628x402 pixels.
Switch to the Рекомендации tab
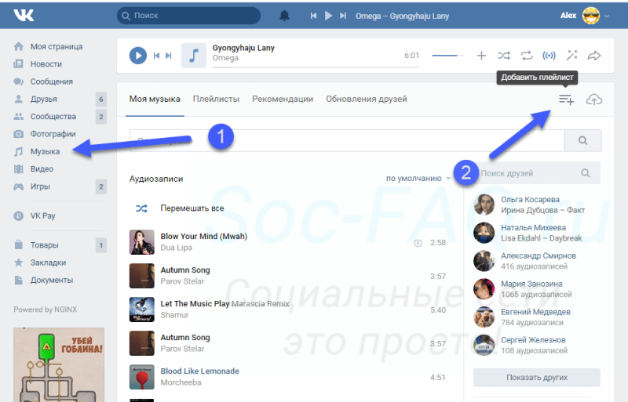tap(283, 100)
